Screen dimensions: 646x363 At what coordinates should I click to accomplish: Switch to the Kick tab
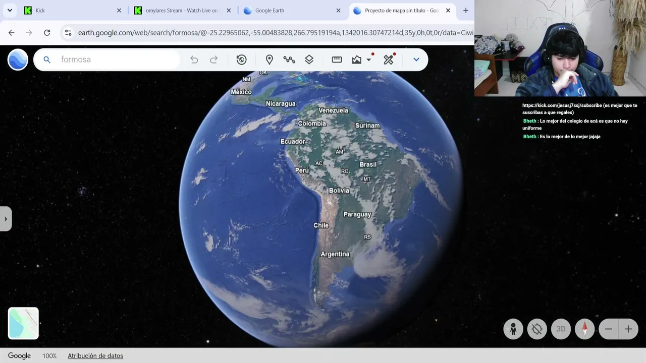pyautogui.click(x=73, y=11)
